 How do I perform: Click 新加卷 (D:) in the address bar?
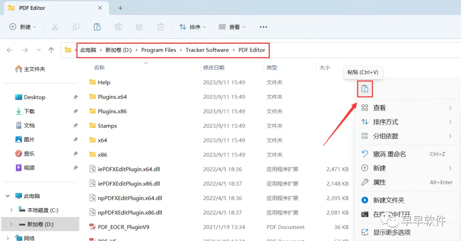coord(119,50)
